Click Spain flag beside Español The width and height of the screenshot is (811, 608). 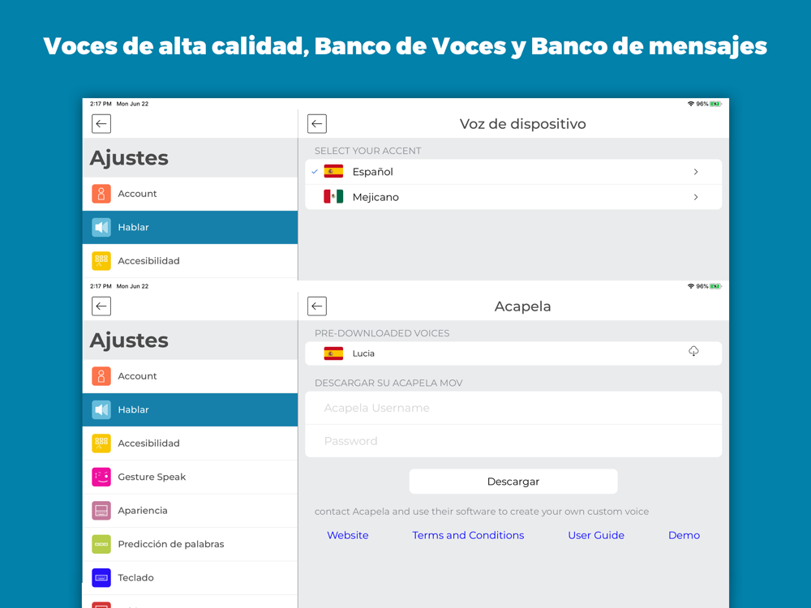pyautogui.click(x=333, y=171)
